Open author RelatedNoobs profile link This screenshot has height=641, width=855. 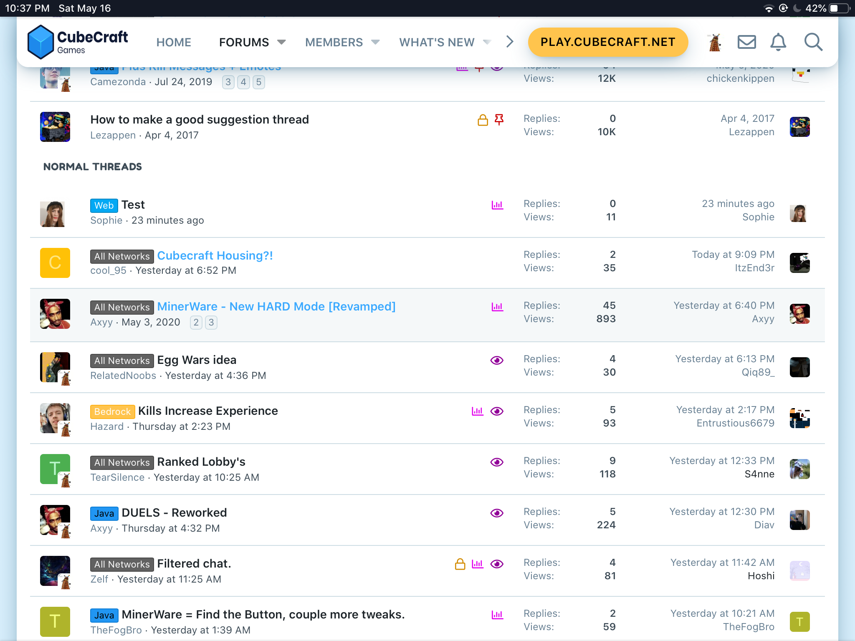(123, 376)
